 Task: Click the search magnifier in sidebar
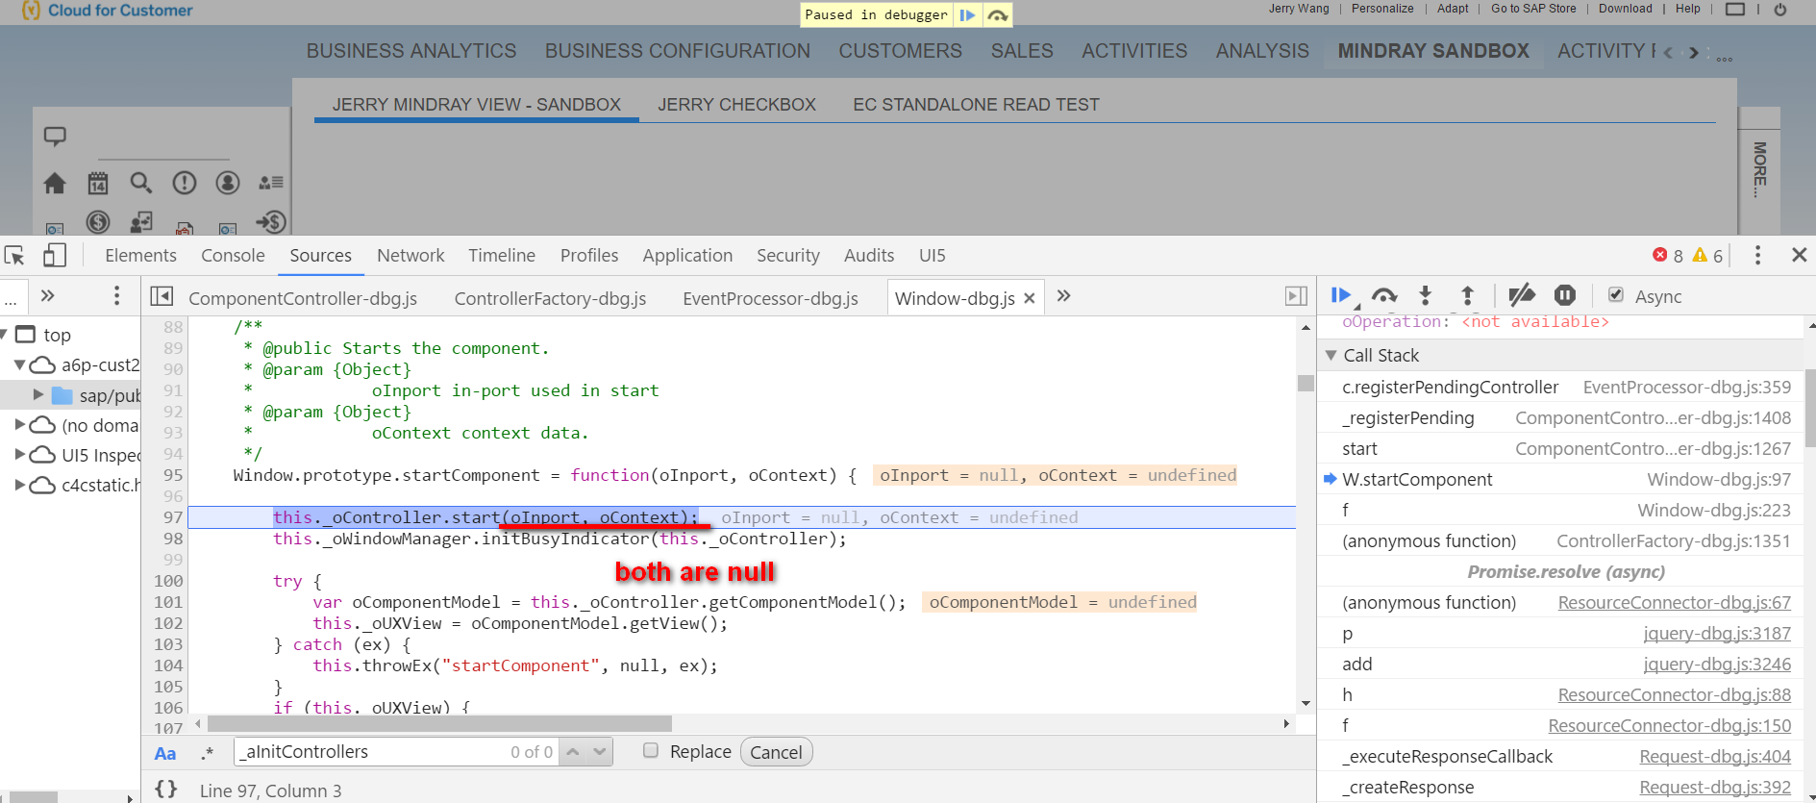(141, 183)
